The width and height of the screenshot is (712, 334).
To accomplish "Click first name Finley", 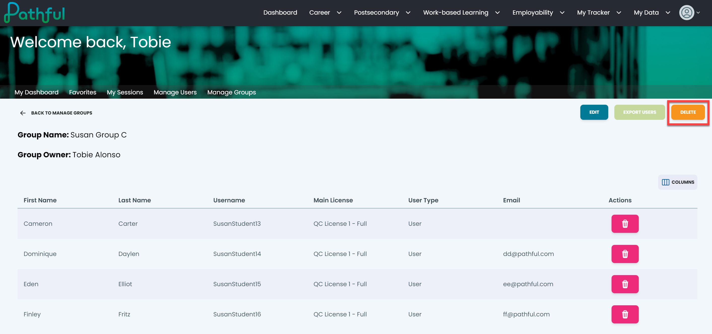I will [x=32, y=314].
